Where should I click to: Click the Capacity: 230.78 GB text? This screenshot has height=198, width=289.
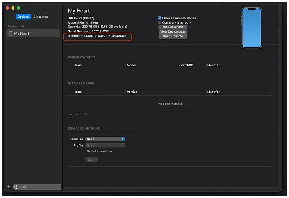[97, 27]
